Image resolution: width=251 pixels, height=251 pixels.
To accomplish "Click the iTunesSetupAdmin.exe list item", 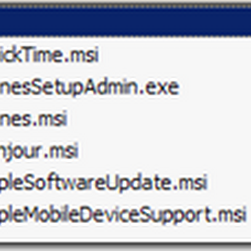I will click(90, 88).
